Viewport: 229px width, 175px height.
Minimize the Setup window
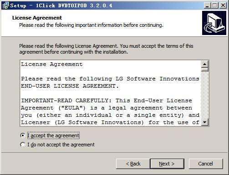tap(207, 5)
